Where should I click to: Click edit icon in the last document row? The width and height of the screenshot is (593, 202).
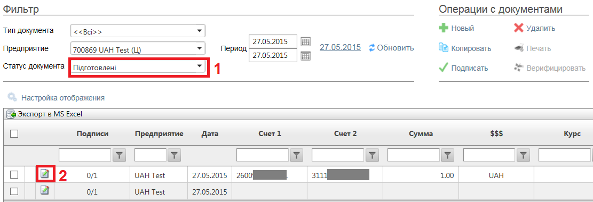[x=45, y=190]
